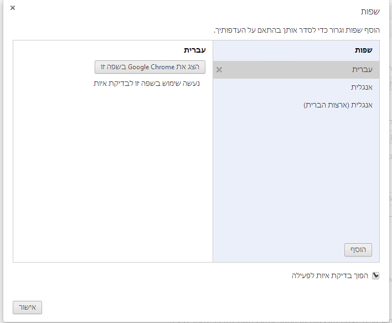This screenshot has height=323, width=392.
Task: Click the הוסף שפות וגרור instruction text
Action: 296,30
